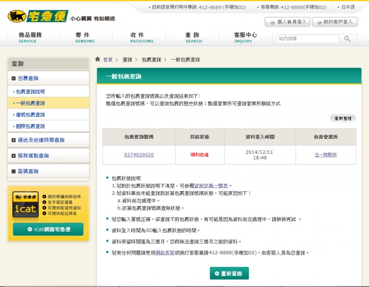Open the 商品服務 SERVICE menu
This screenshot has width=369, height=287.
click(x=30, y=37)
